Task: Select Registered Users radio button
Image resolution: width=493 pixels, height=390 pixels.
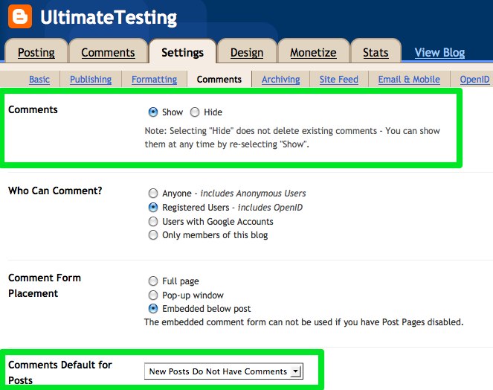Action: 153,208
